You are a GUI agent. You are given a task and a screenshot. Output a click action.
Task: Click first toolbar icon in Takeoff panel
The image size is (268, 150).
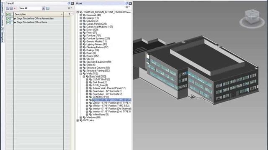click(8, 8)
